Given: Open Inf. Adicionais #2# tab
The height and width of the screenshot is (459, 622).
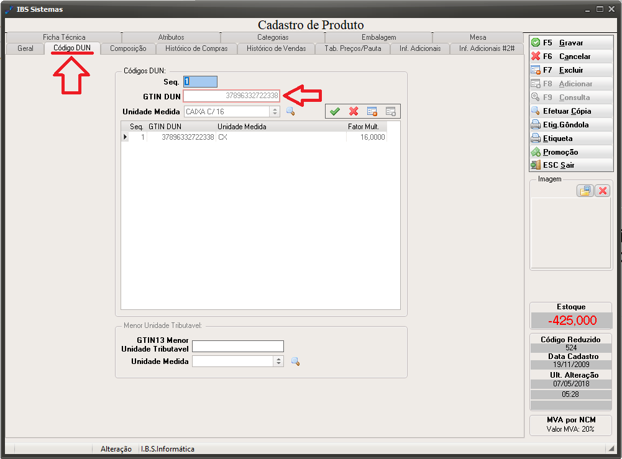Looking at the screenshot, I should click(x=487, y=48).
